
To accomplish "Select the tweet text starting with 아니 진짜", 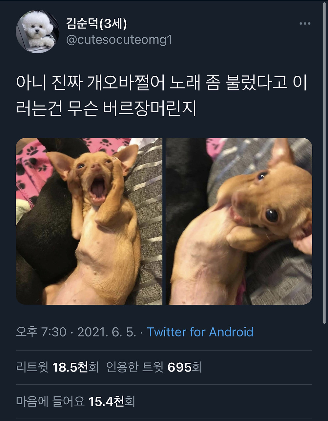I will click(x=162, y=96).
